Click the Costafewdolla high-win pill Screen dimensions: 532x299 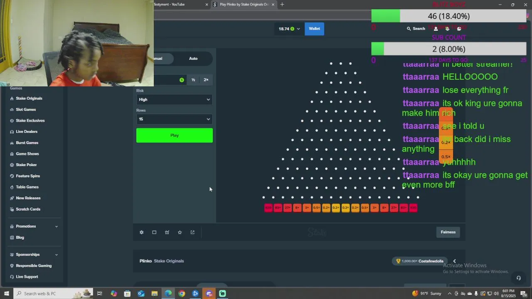tap(420, 261)
